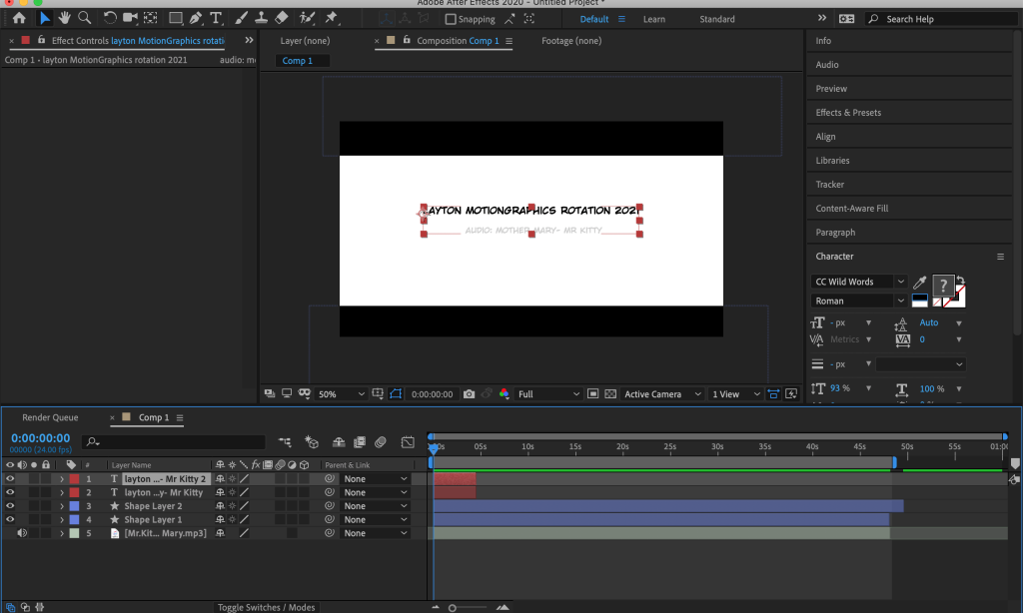Hide the layton Mr Kitty 2 layer
The height and width of the screenshot is (613, 1023).
point(10,478)
